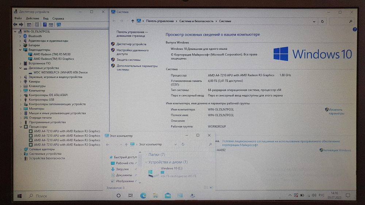The height and width of the screenshot is (205, 365).
Task: Click the up arrow in System window
Action: [x=132, y=21]
